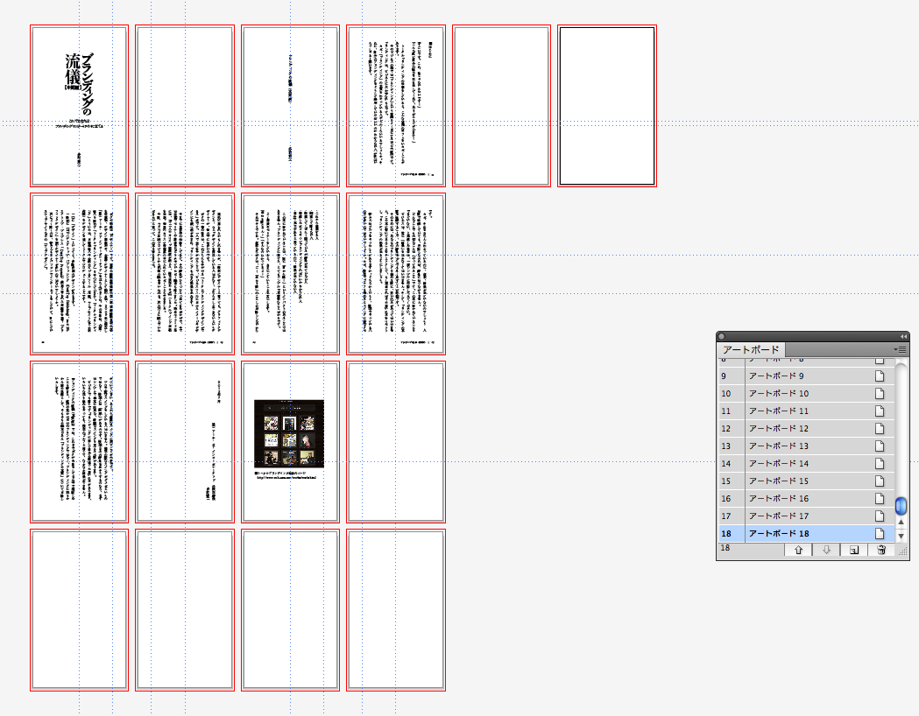The width and height of the screenshot is (919, 716).
Task: Collapse the panel with the double-arrow icon
Action: coord(903,337)
